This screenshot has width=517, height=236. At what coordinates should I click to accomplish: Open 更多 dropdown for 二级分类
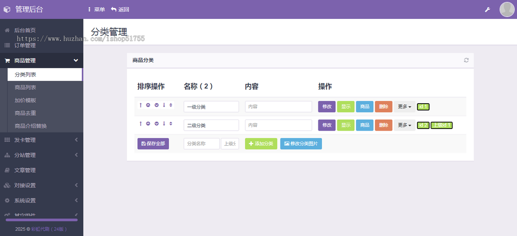tap(405, 125)
